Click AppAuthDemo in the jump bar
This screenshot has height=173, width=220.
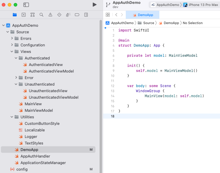click(120, 23)
